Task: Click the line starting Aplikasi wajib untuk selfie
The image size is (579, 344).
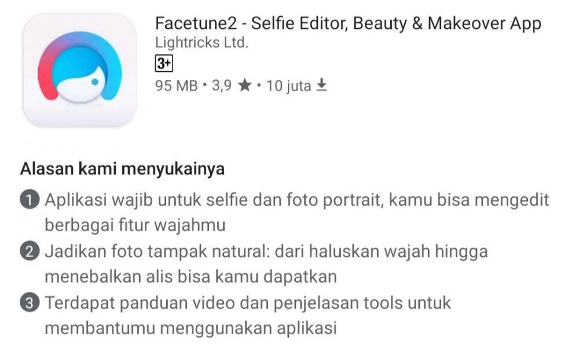Action: coord(297,200)
